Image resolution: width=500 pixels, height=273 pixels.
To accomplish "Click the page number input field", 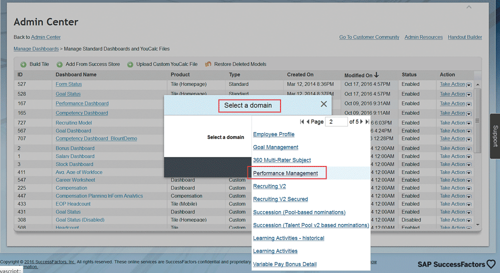I will 335,122.
